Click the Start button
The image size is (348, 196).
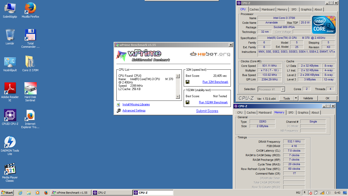coord(7,193)
